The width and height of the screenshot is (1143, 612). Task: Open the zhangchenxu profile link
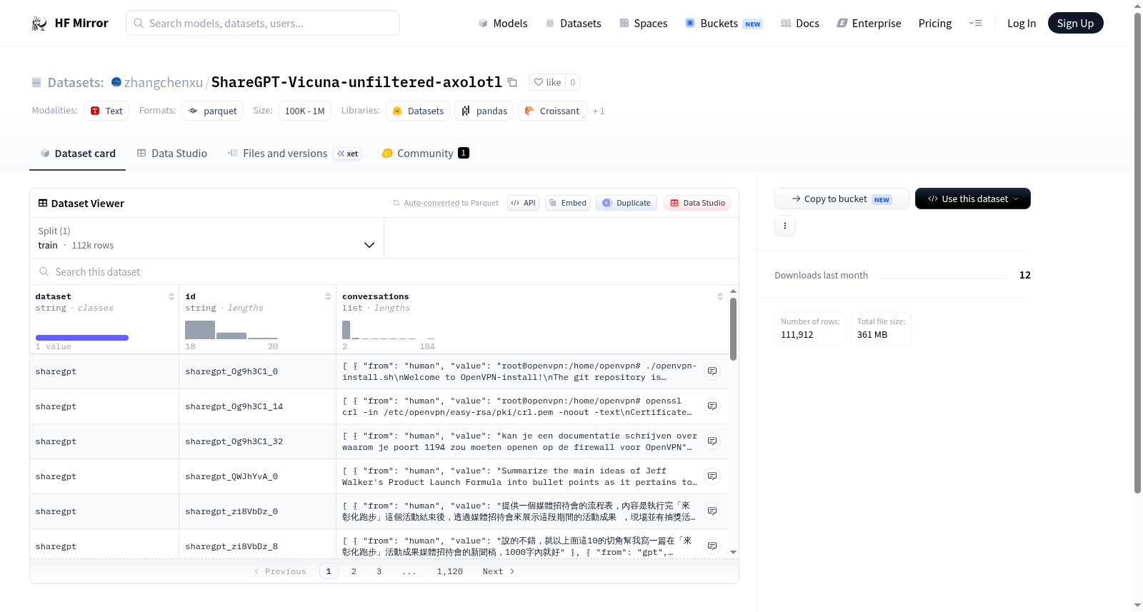pos(164,82)
